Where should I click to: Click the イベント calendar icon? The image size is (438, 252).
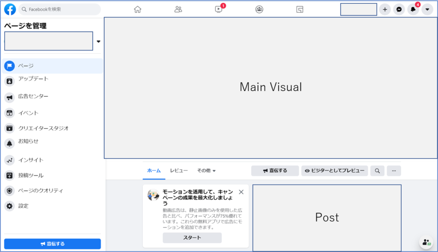tap(9, 113)
